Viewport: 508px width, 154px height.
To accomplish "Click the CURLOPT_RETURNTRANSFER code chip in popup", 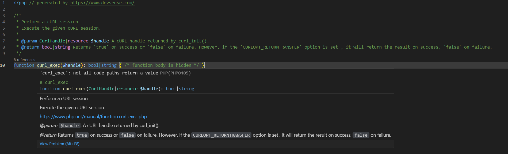I will [221, 135].
